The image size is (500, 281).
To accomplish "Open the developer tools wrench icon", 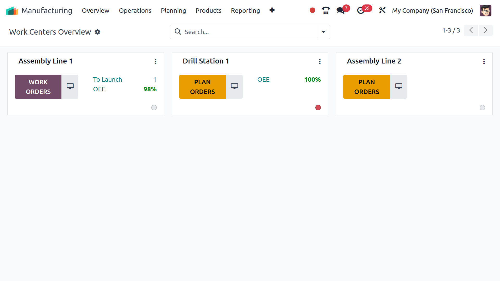I will (382, 10).
